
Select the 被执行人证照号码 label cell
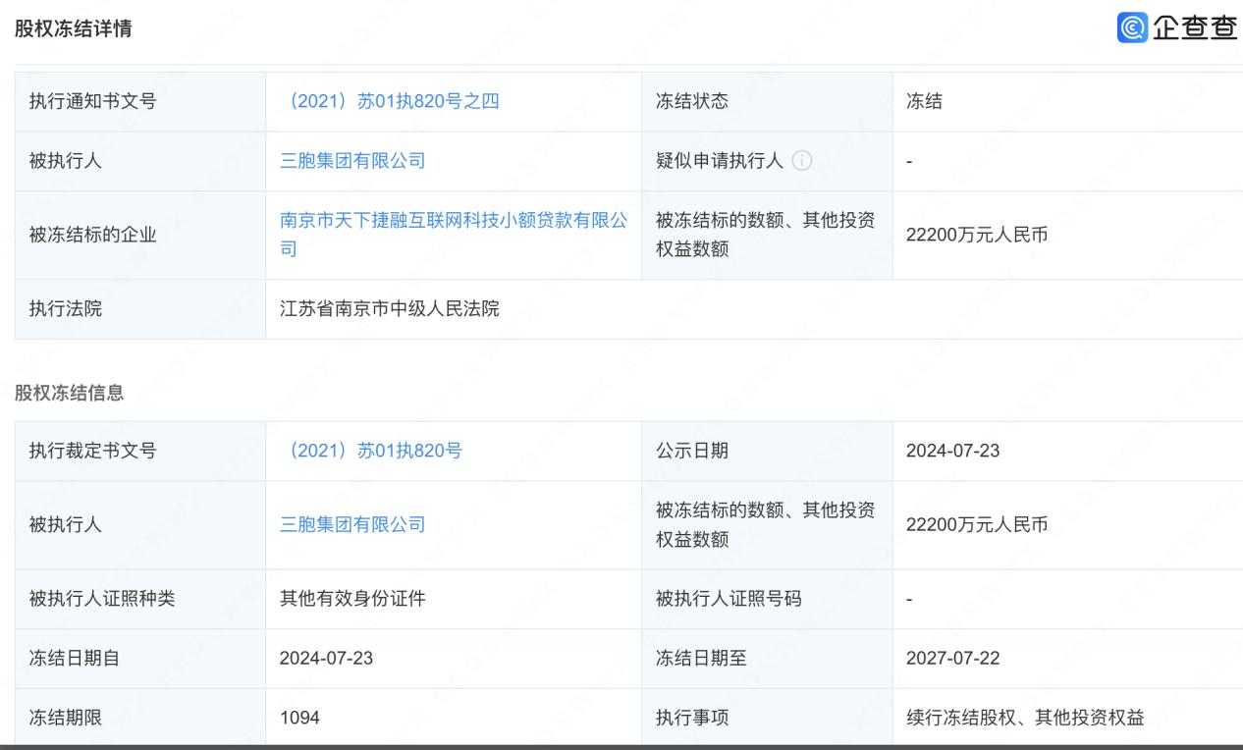pos(767,599)
